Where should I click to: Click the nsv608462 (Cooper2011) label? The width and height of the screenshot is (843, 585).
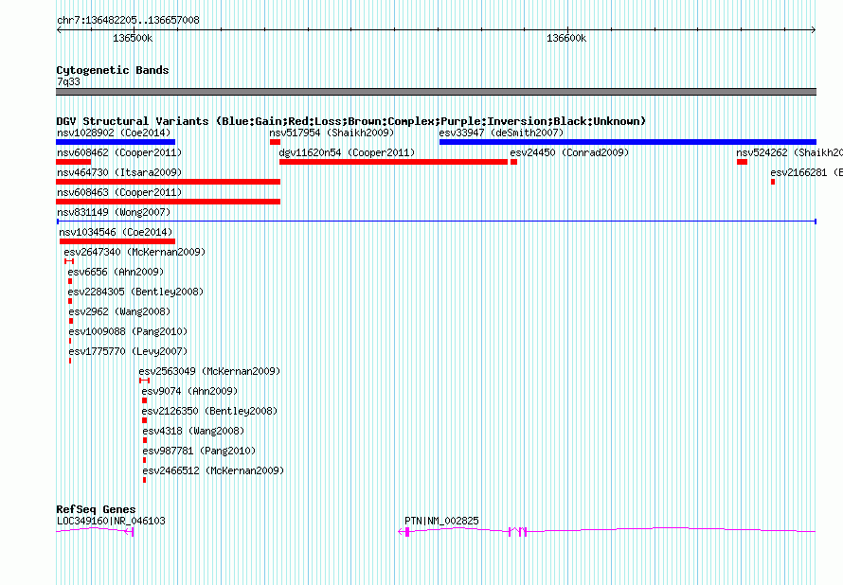click(119, 152)
